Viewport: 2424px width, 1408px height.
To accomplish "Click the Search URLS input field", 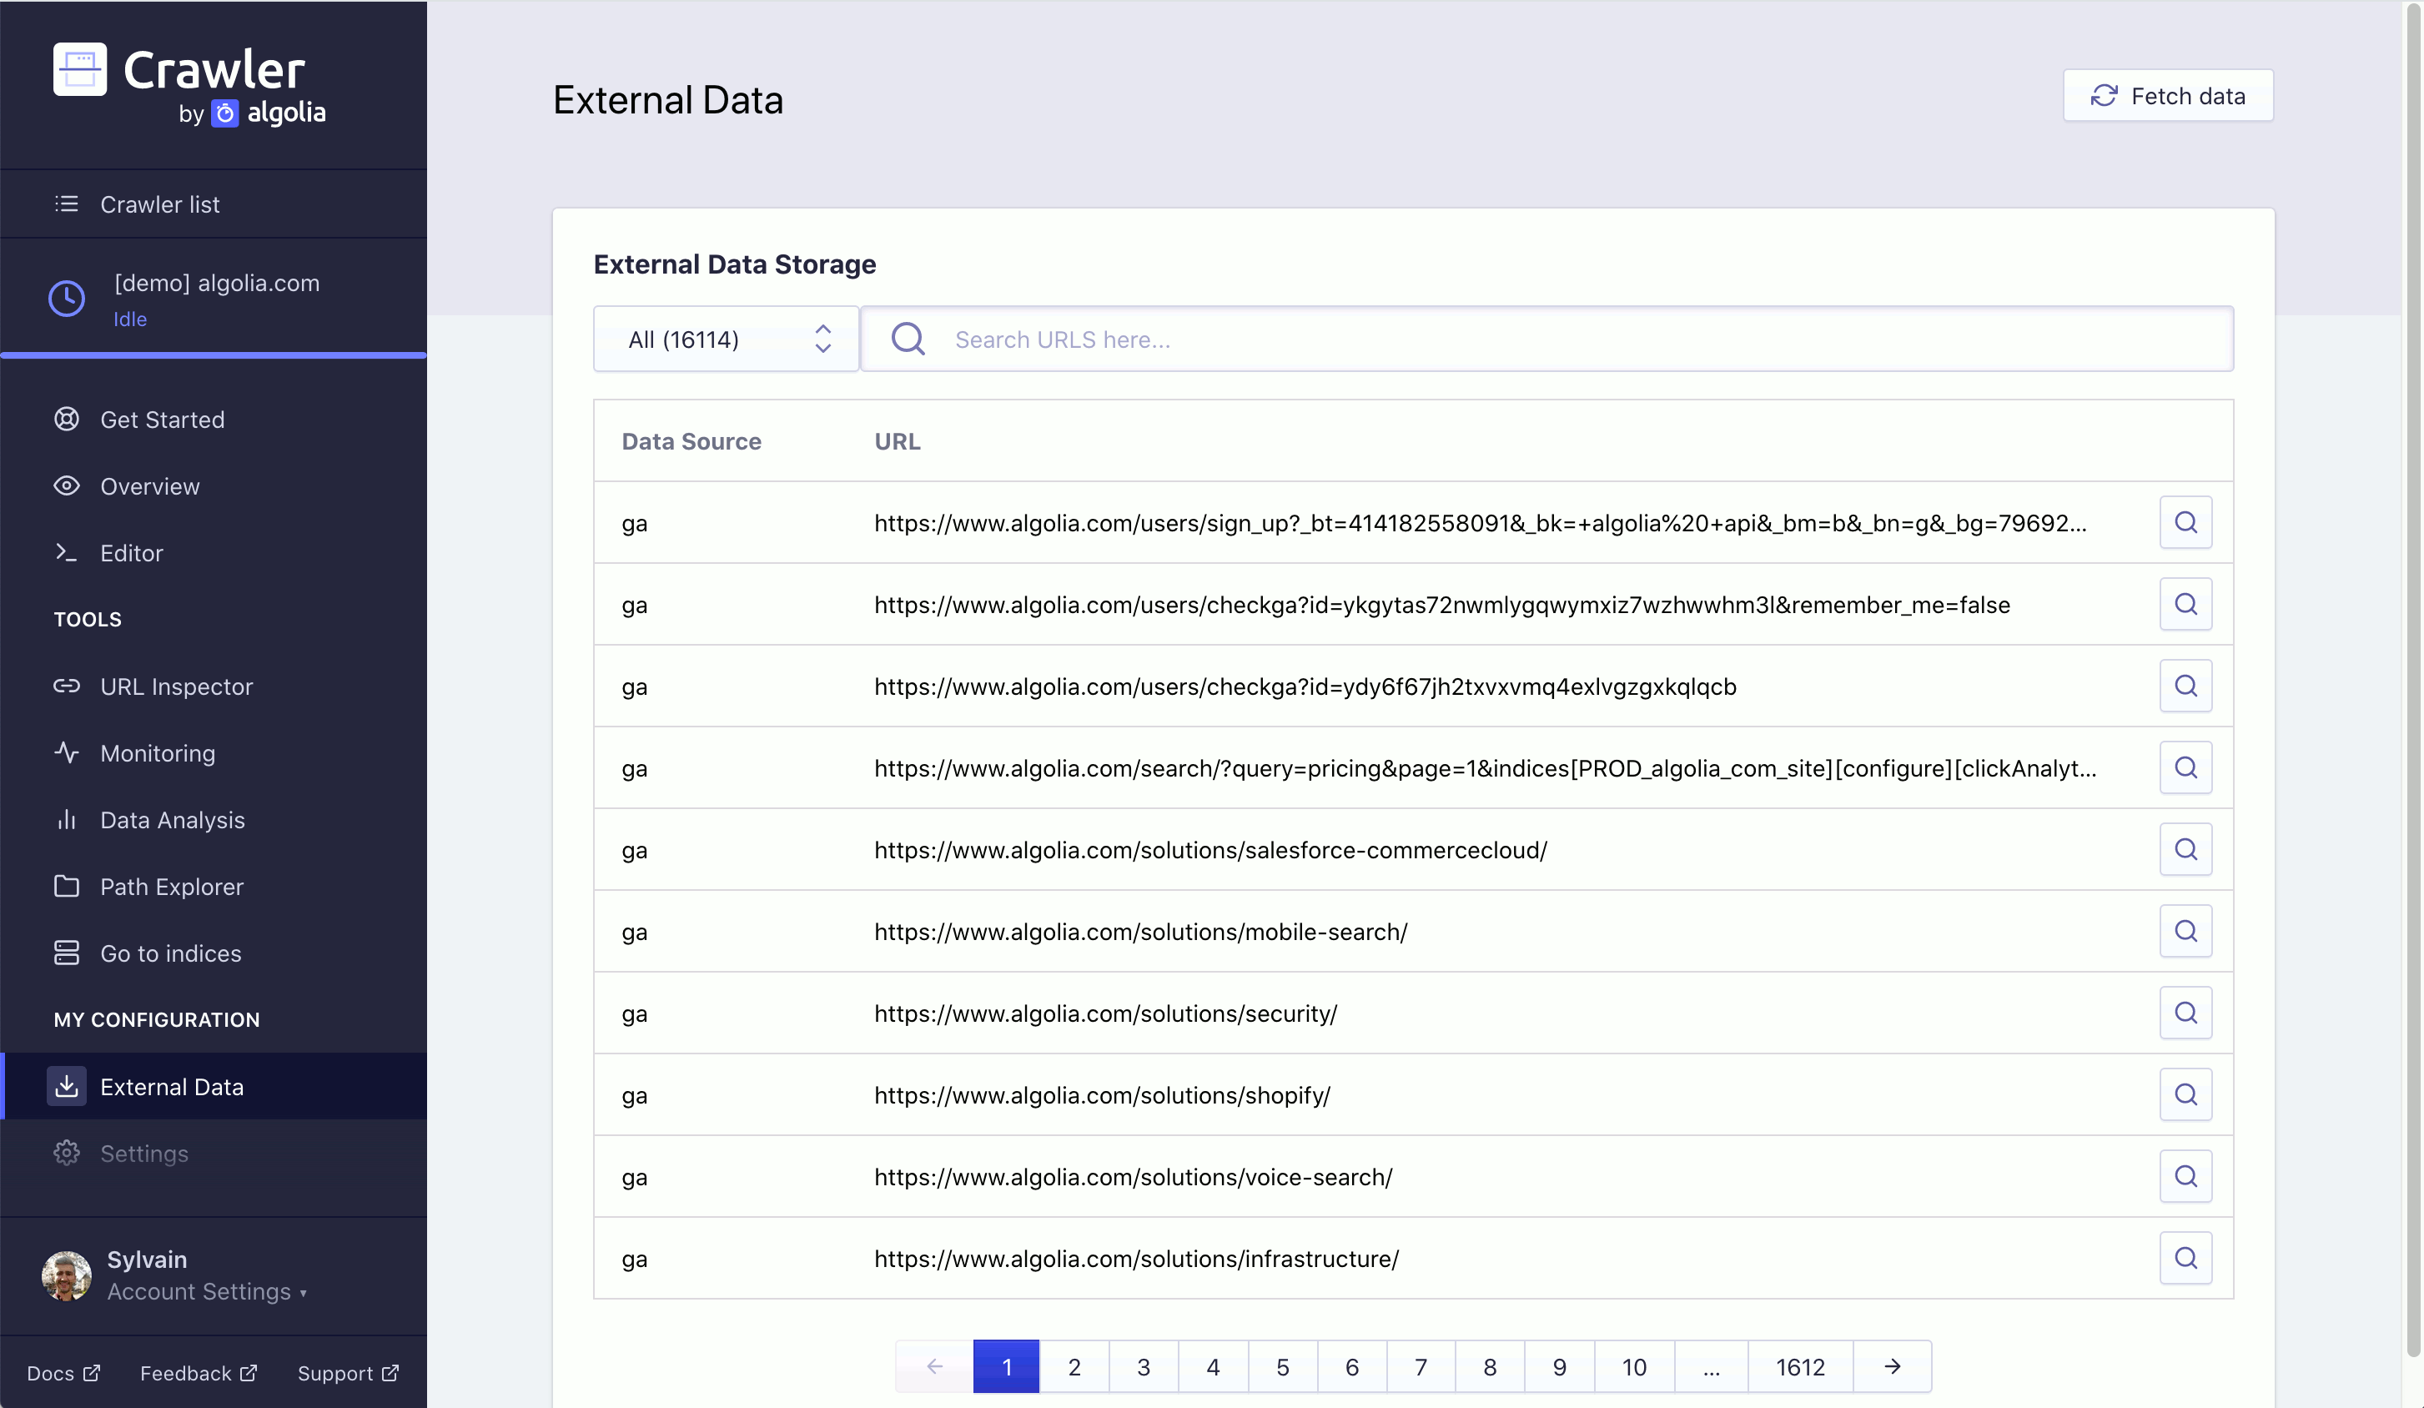I will [1546, 339].
